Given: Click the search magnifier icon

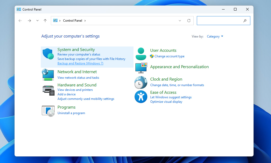Looking at the screenshot, I should pos(245,21).
